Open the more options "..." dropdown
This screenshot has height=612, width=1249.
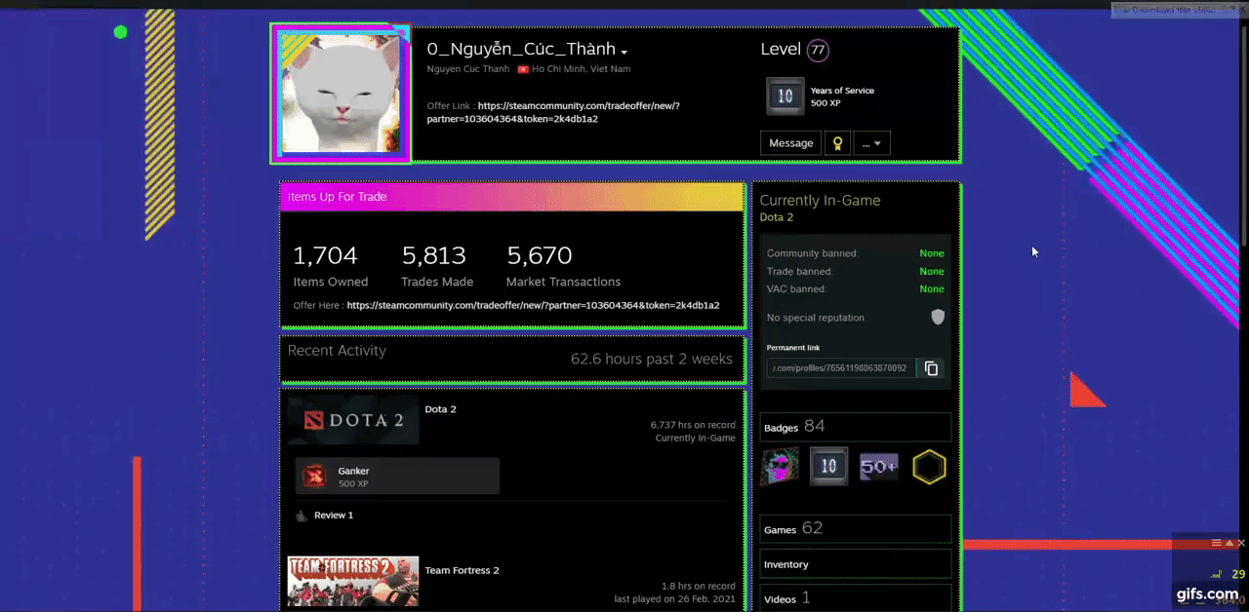pos(871,143)
